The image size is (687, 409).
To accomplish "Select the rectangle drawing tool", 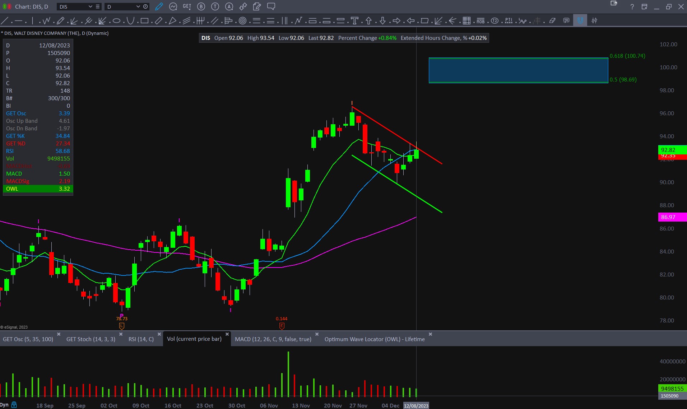I will coord(144,21).
